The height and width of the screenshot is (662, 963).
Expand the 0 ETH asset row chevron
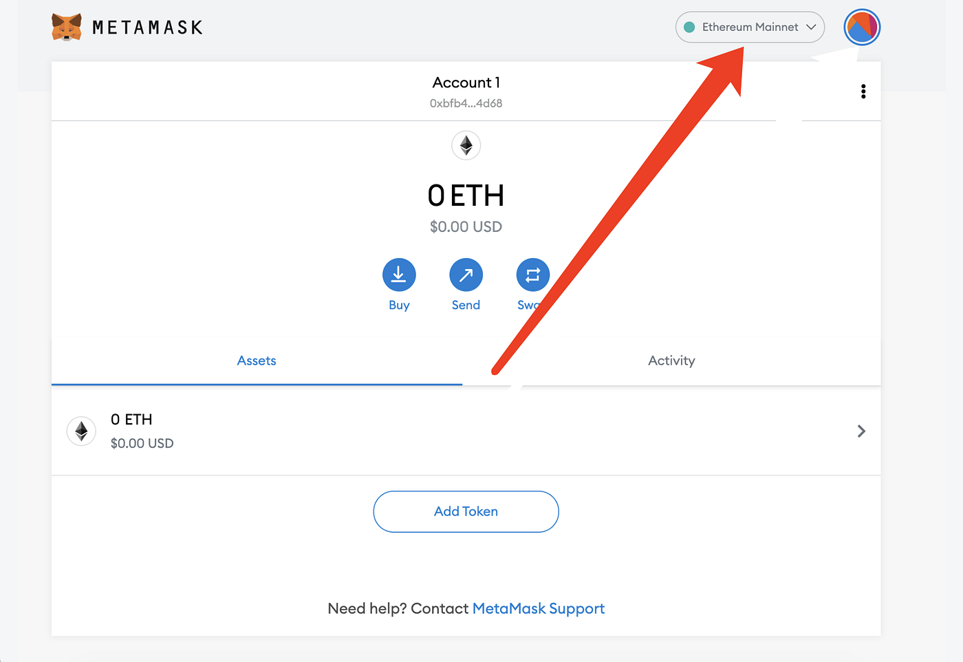[x=861, y=431]
